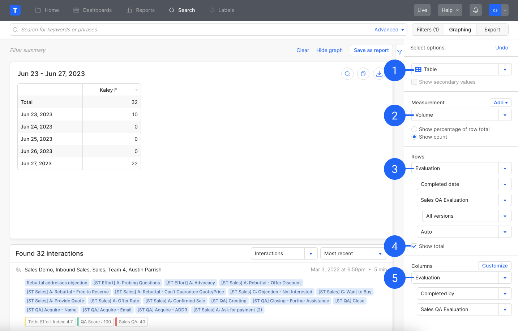
Task: Click the Tethr logo icon
Action: [15, 10]
